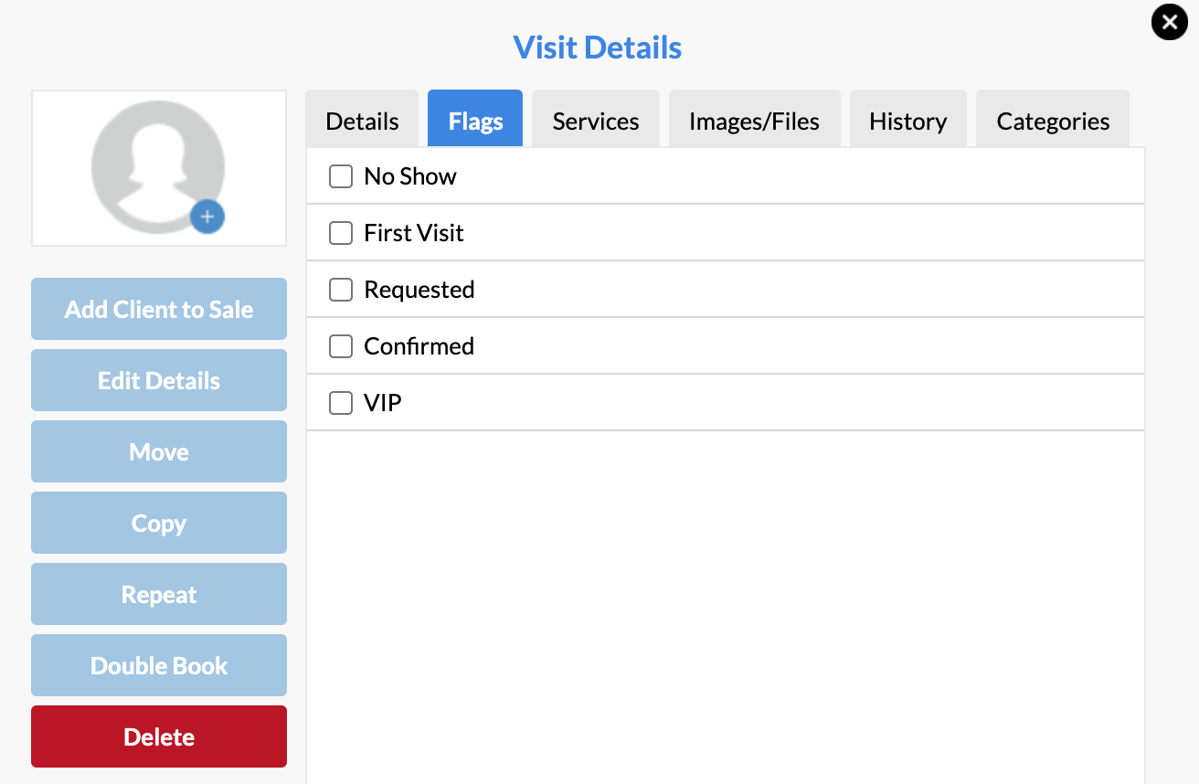The image size is (1199, 784).
Task: Click Add Client to Sale
Action: coord(158,309)
